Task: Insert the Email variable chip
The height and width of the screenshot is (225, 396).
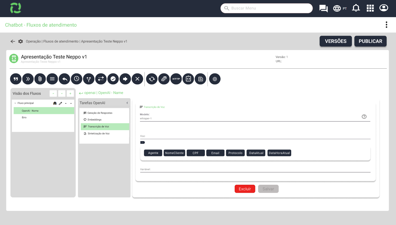Action: (x=215, y=153)
